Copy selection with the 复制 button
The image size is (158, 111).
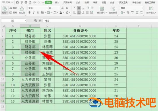click(x=13, y=13)
